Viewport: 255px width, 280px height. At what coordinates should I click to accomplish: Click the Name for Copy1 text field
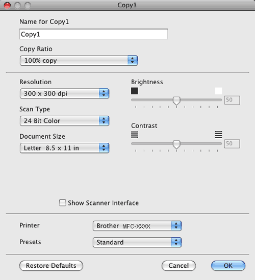point(93,34)
